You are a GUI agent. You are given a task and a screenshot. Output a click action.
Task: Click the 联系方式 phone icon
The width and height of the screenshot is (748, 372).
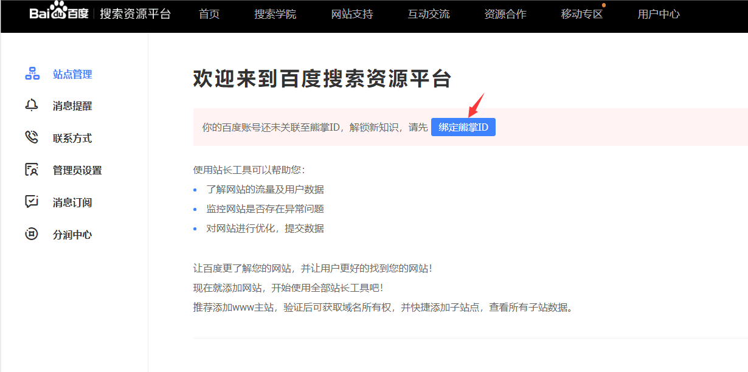pos(31,137)
